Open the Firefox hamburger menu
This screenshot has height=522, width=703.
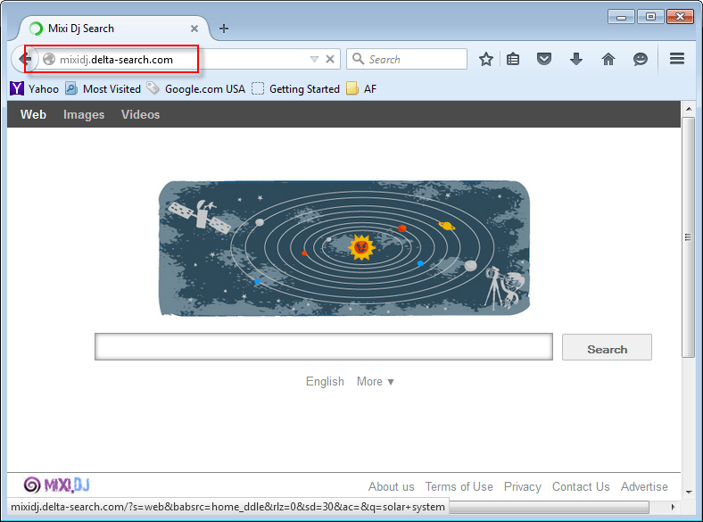tap(677, 59)
